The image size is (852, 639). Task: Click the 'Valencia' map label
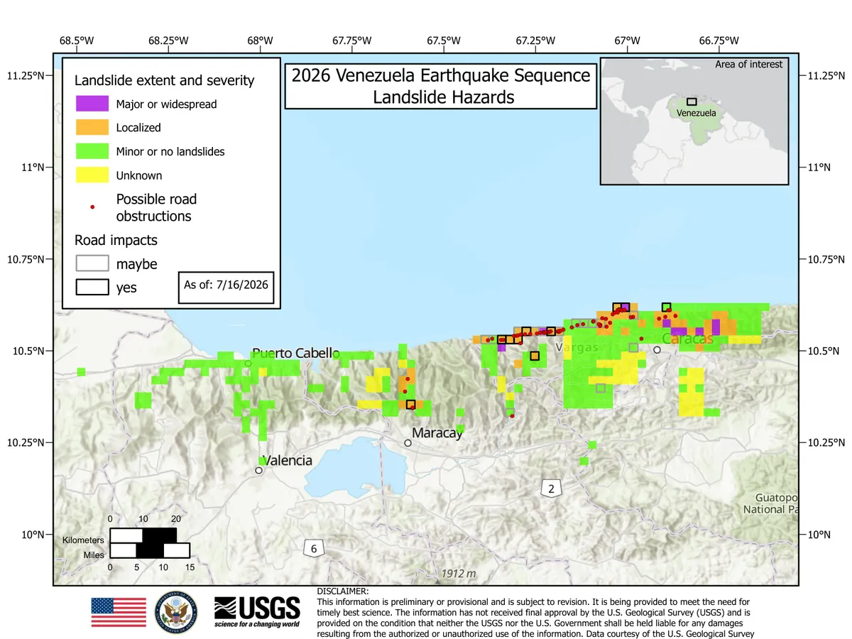288,460
